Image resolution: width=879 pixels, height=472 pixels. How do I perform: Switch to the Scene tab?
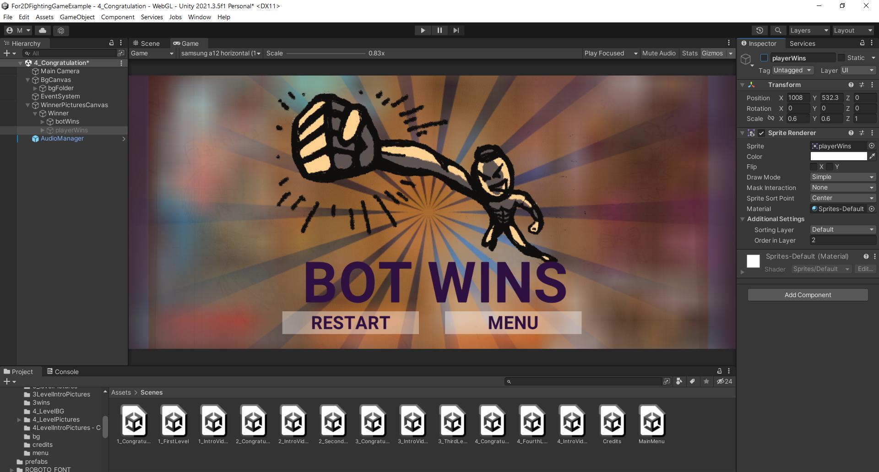146,43
